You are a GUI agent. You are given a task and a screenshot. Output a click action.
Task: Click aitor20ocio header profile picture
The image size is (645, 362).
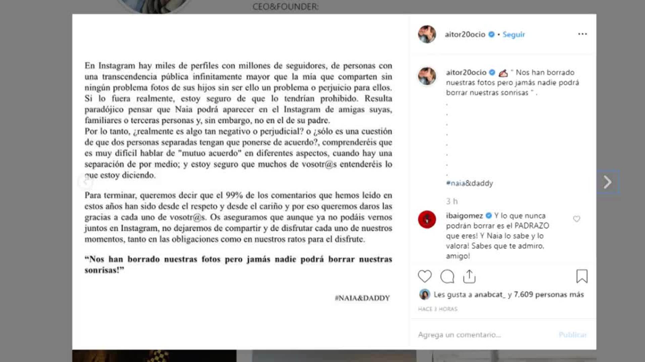pos(427,34)
